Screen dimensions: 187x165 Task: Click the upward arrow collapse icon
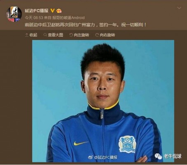(27, 35)
